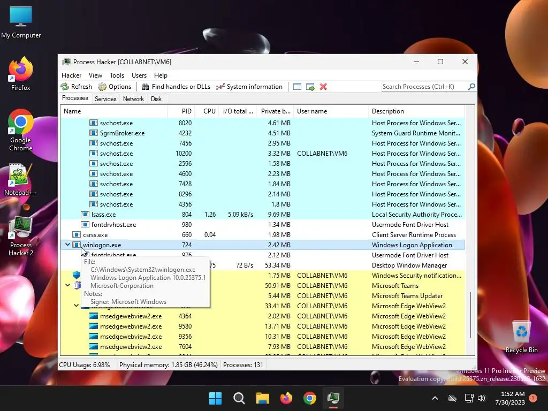Click the Desktop Window Manager description
Screen dimensions: 548x411
click(409, 265)
